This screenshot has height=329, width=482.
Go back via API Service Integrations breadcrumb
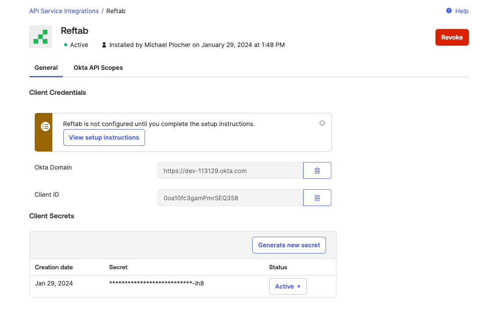tap(64, 11)
